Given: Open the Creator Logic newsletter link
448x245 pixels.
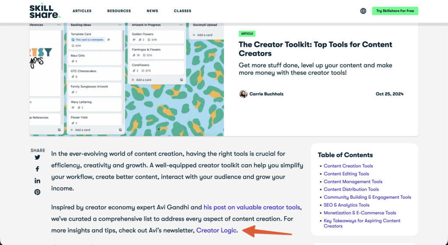Looking at the screenshot, I should click(x=217, y=230).
